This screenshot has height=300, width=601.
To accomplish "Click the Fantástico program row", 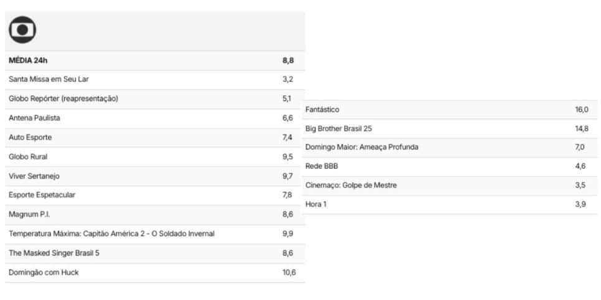I will point(450,110).
